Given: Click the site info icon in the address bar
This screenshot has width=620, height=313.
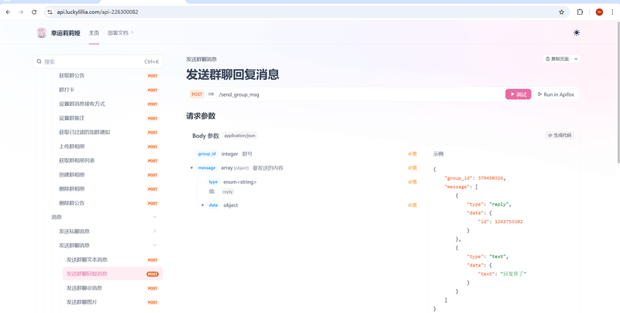Looking at the screenshot, I should click(50, 12).
